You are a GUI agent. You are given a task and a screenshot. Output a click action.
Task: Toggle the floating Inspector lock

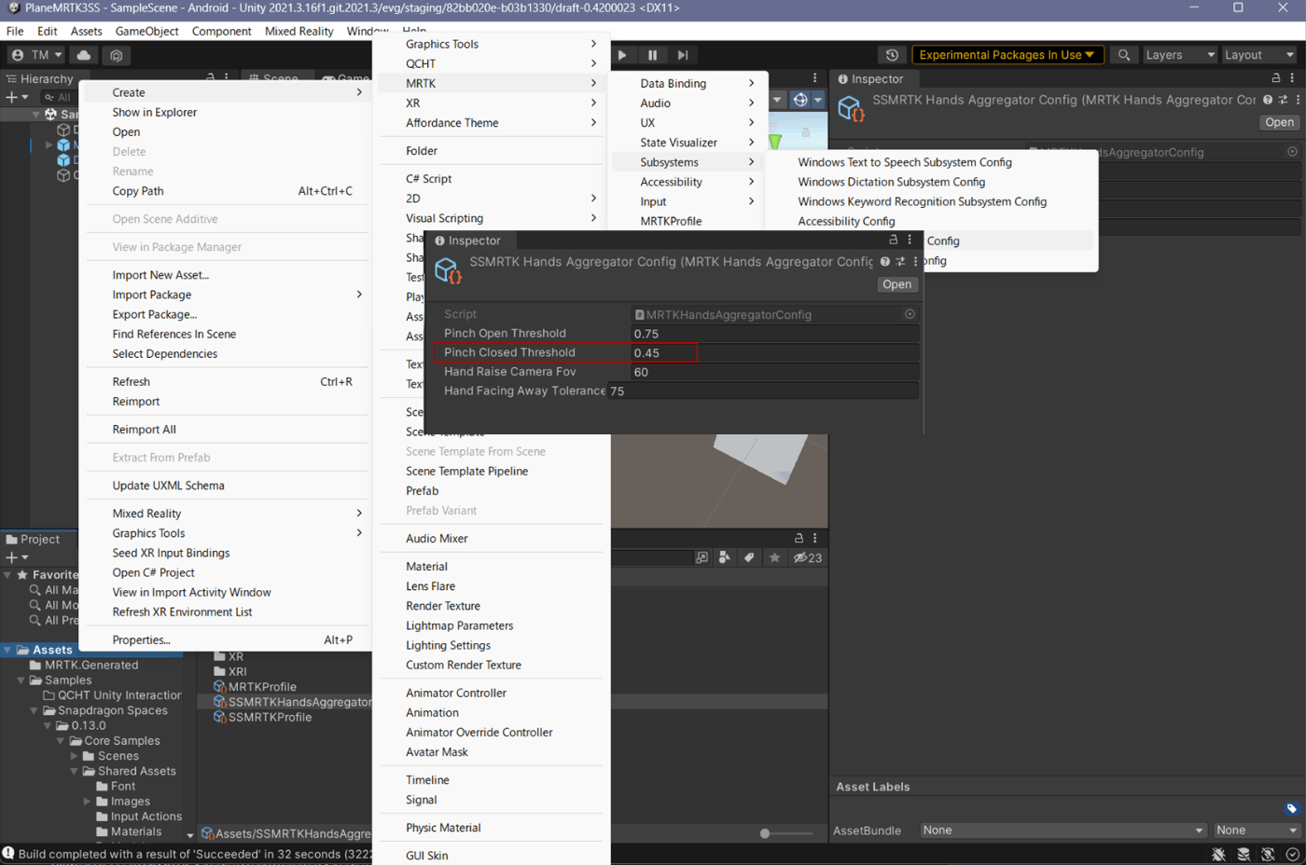[893, 240]
